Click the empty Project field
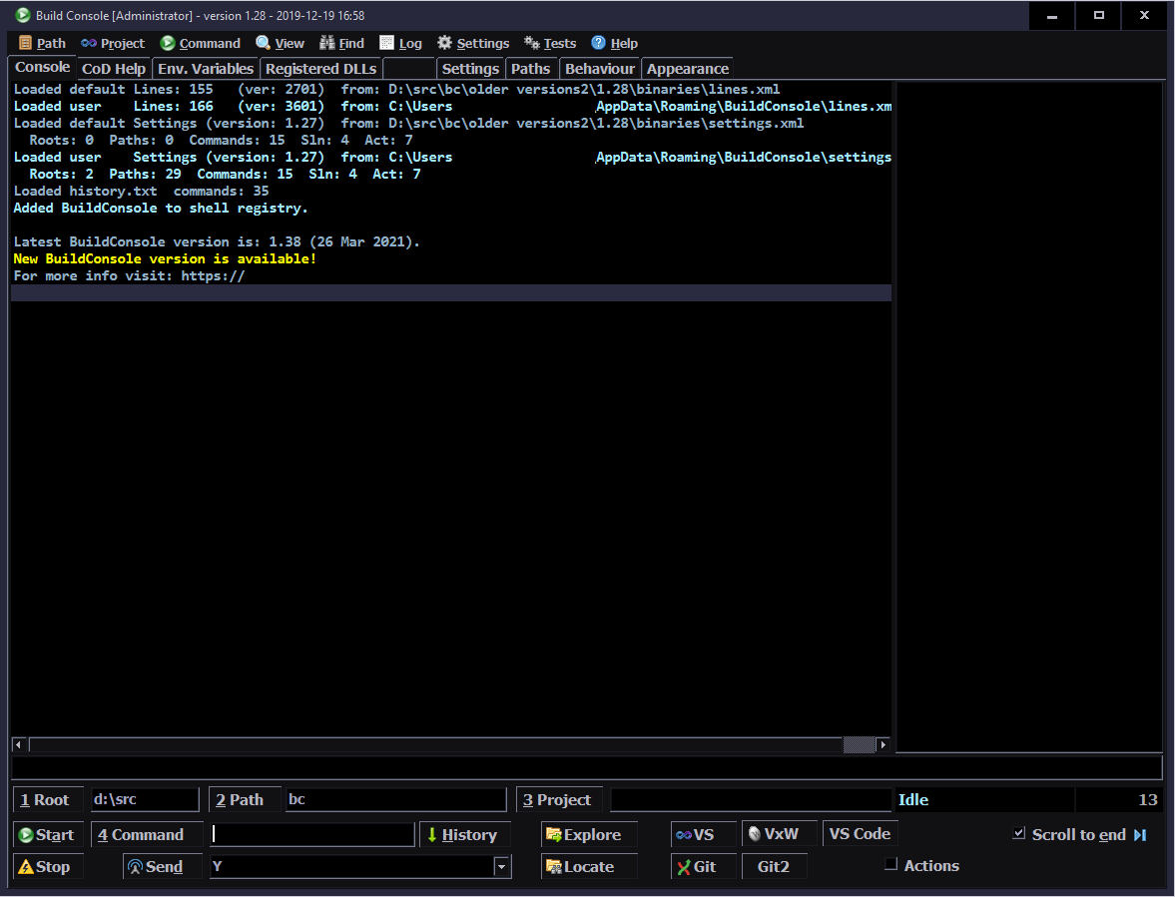 (x=750, y=799)
